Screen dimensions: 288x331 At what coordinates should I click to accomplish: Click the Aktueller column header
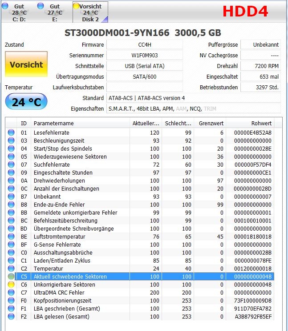click(146, 123)
